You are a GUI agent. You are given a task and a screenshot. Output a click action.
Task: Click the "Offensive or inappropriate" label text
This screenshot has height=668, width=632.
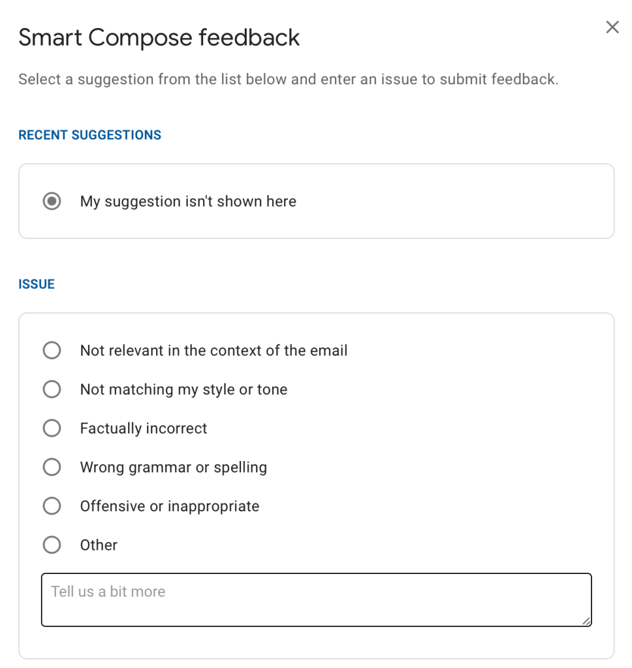[169, 506]
